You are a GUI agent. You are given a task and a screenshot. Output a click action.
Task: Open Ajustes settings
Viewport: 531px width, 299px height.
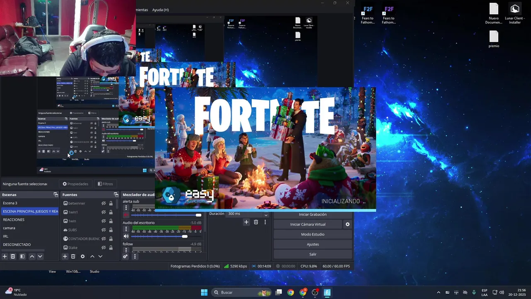313,244
